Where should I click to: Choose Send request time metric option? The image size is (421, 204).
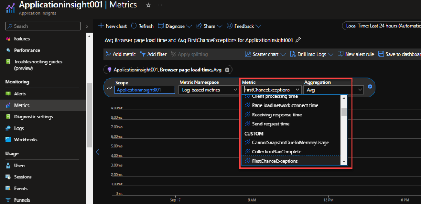271,124
